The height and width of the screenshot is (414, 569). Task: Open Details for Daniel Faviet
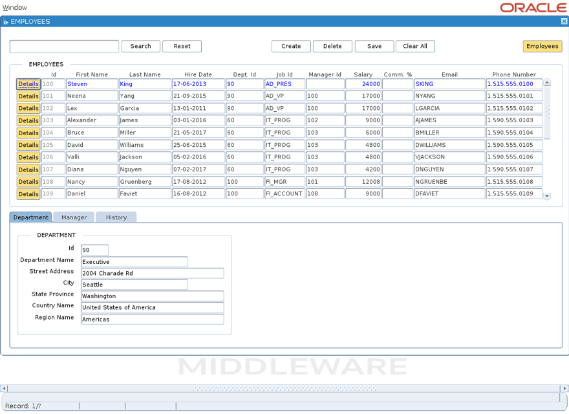coord(28,194)
